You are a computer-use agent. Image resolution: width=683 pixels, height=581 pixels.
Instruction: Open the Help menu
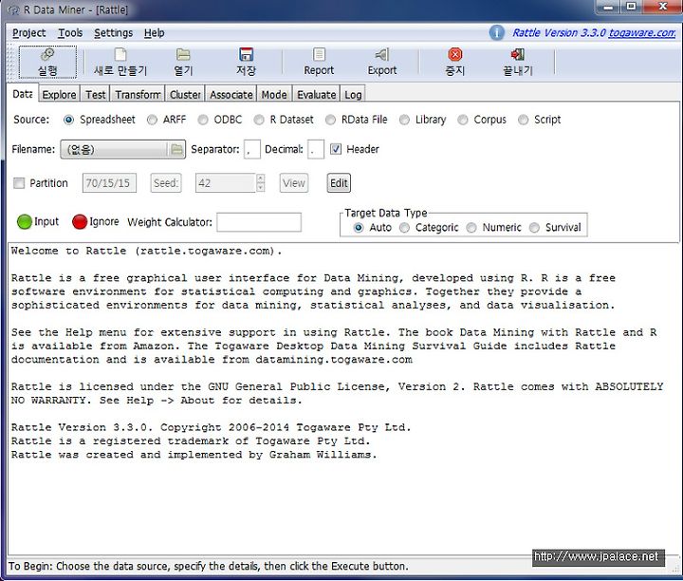tap(155, 33)
